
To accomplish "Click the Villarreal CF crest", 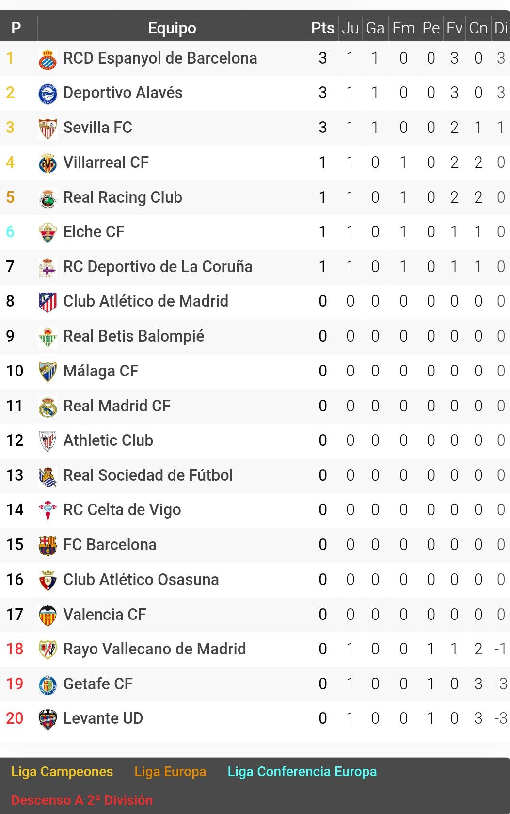I will click(x=48, y=163).
